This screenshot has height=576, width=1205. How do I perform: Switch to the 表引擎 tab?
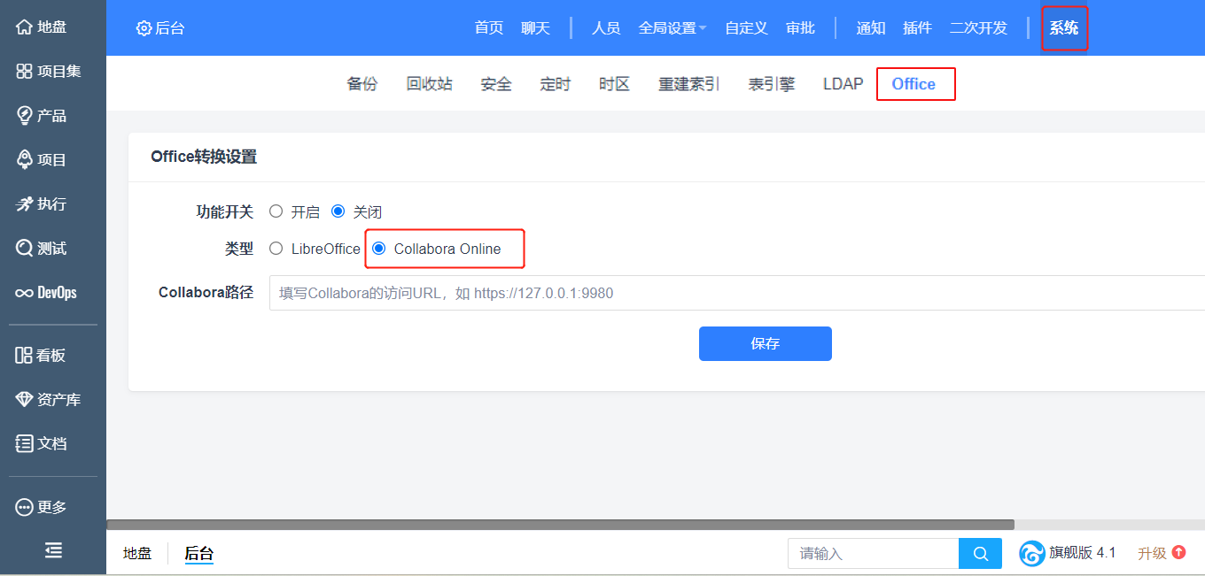[772, 84]
